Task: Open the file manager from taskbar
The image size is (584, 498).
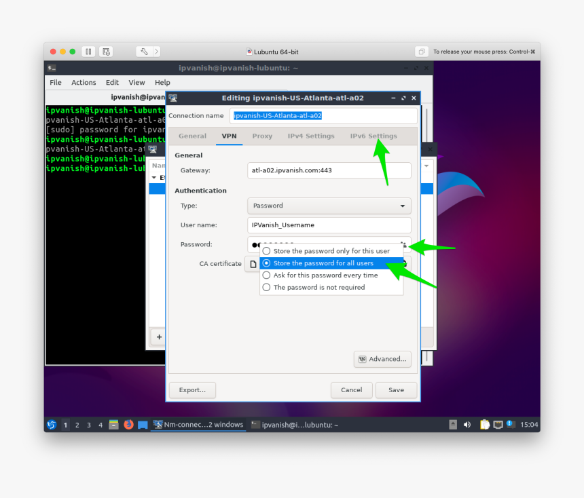Action: click(113, 425)
